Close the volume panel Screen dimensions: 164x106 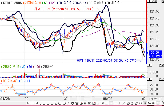[x=163, y=65]
